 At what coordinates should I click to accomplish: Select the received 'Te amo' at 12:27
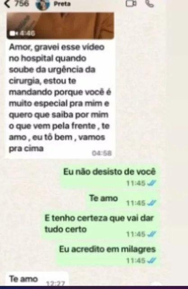tap(37, 279)
